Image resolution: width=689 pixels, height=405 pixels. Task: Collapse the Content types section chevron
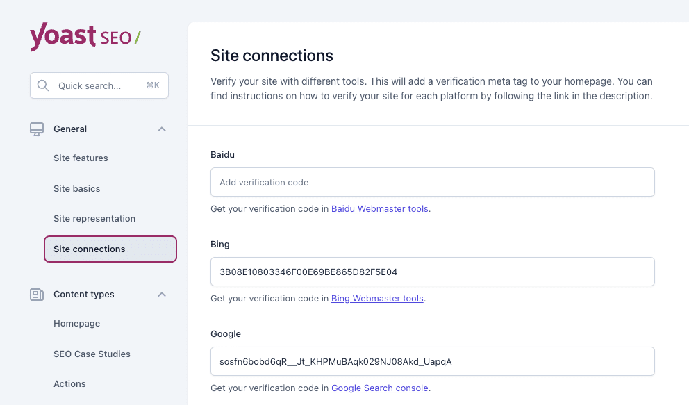point(162,295)
